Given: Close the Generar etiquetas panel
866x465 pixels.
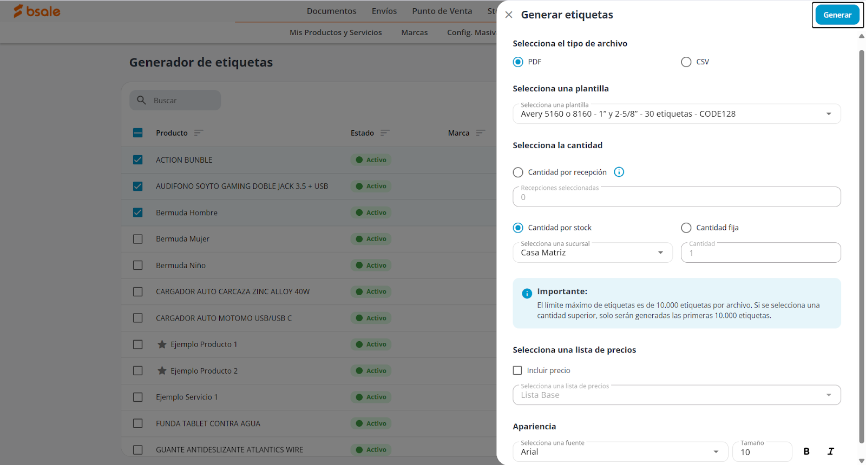Looking at the screenshot, I should 509,15.
